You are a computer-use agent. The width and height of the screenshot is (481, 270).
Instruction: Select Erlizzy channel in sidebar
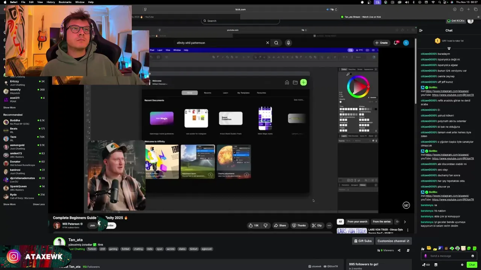(24, 83)
